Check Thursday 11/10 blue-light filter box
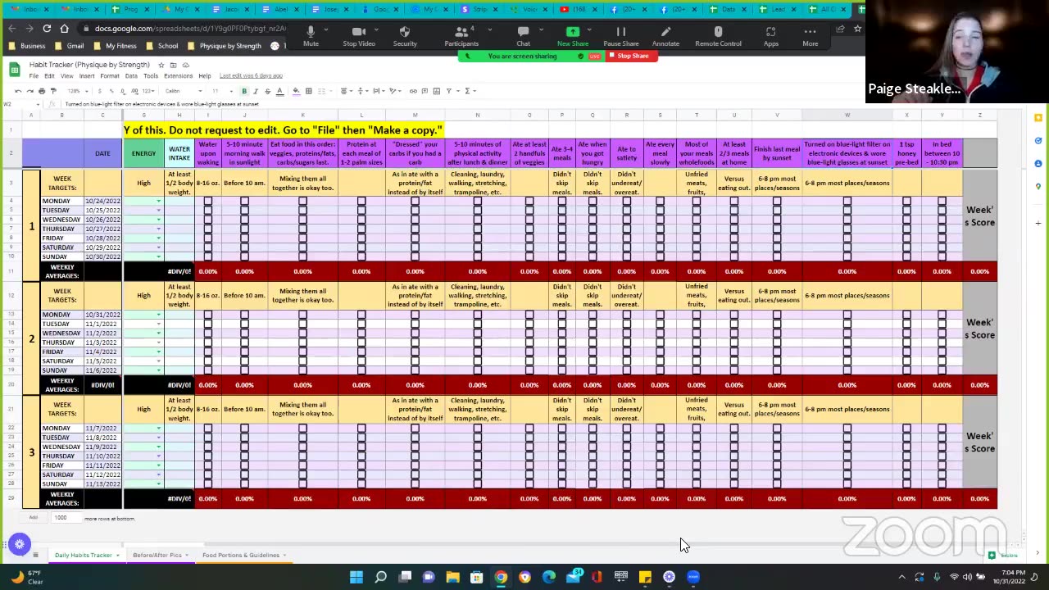This screenshot has width=1049, height=590. 847,456
